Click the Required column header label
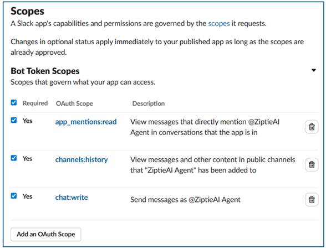This screenshot has height=249, width=326. click(x=35, y=103)
